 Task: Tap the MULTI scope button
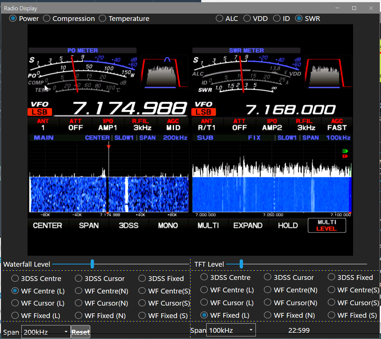208,226
